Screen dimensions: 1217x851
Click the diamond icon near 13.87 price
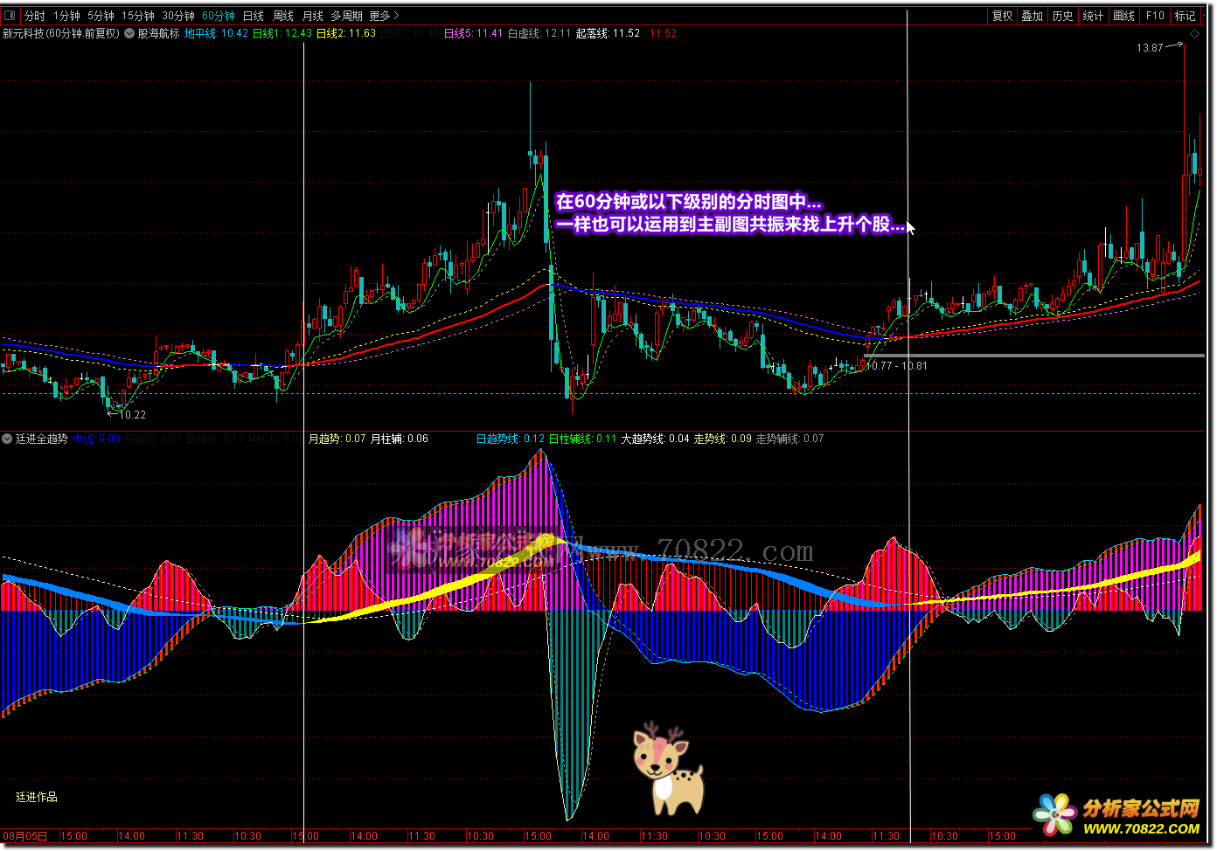1194,33
